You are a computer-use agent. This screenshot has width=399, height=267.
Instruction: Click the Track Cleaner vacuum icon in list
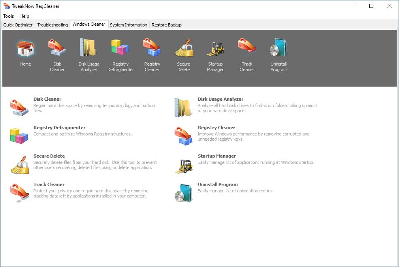[20, 193]
